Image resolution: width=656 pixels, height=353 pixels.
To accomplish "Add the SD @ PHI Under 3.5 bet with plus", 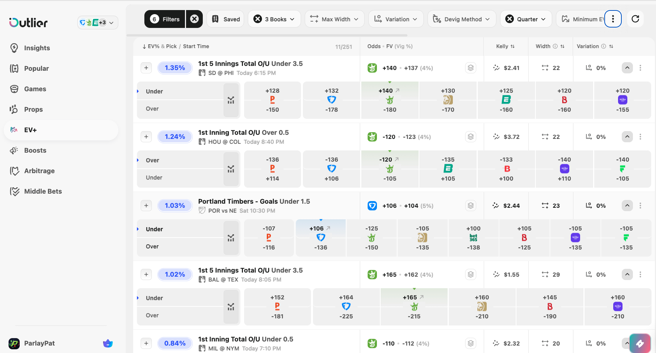I will pyautogui.click(x=146, y=68).
